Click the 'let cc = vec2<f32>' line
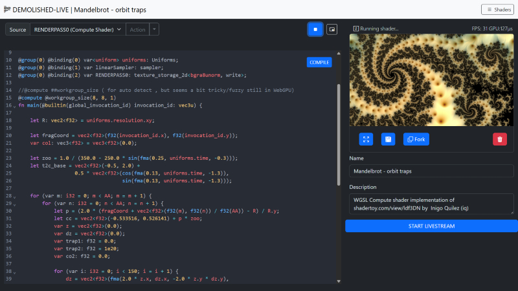This screenshot has height=291, width=518. tap(128, 219)
